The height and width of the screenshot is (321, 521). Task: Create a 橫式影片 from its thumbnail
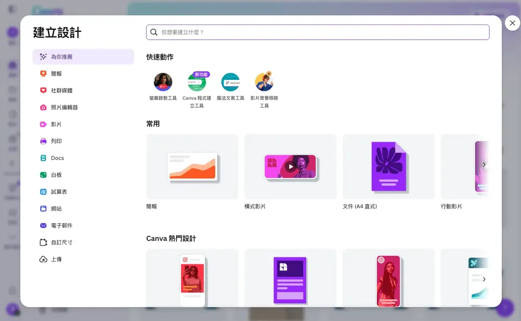pos(290,167)
